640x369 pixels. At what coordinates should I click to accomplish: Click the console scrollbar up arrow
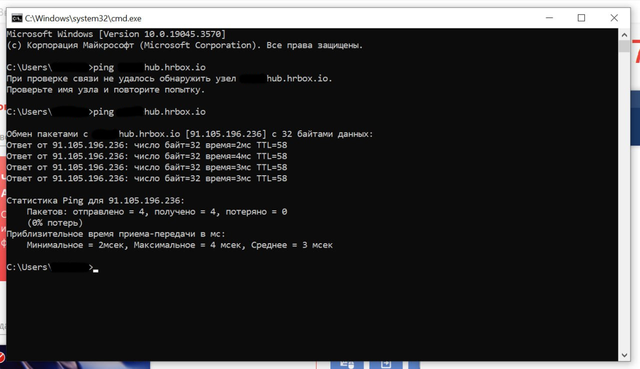click(623, 34)
